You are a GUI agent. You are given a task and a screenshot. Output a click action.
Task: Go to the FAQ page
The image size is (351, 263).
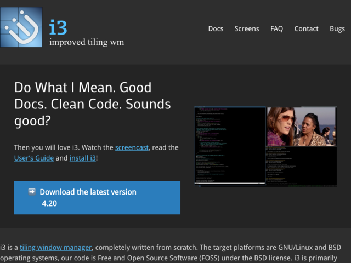(276, 28)
